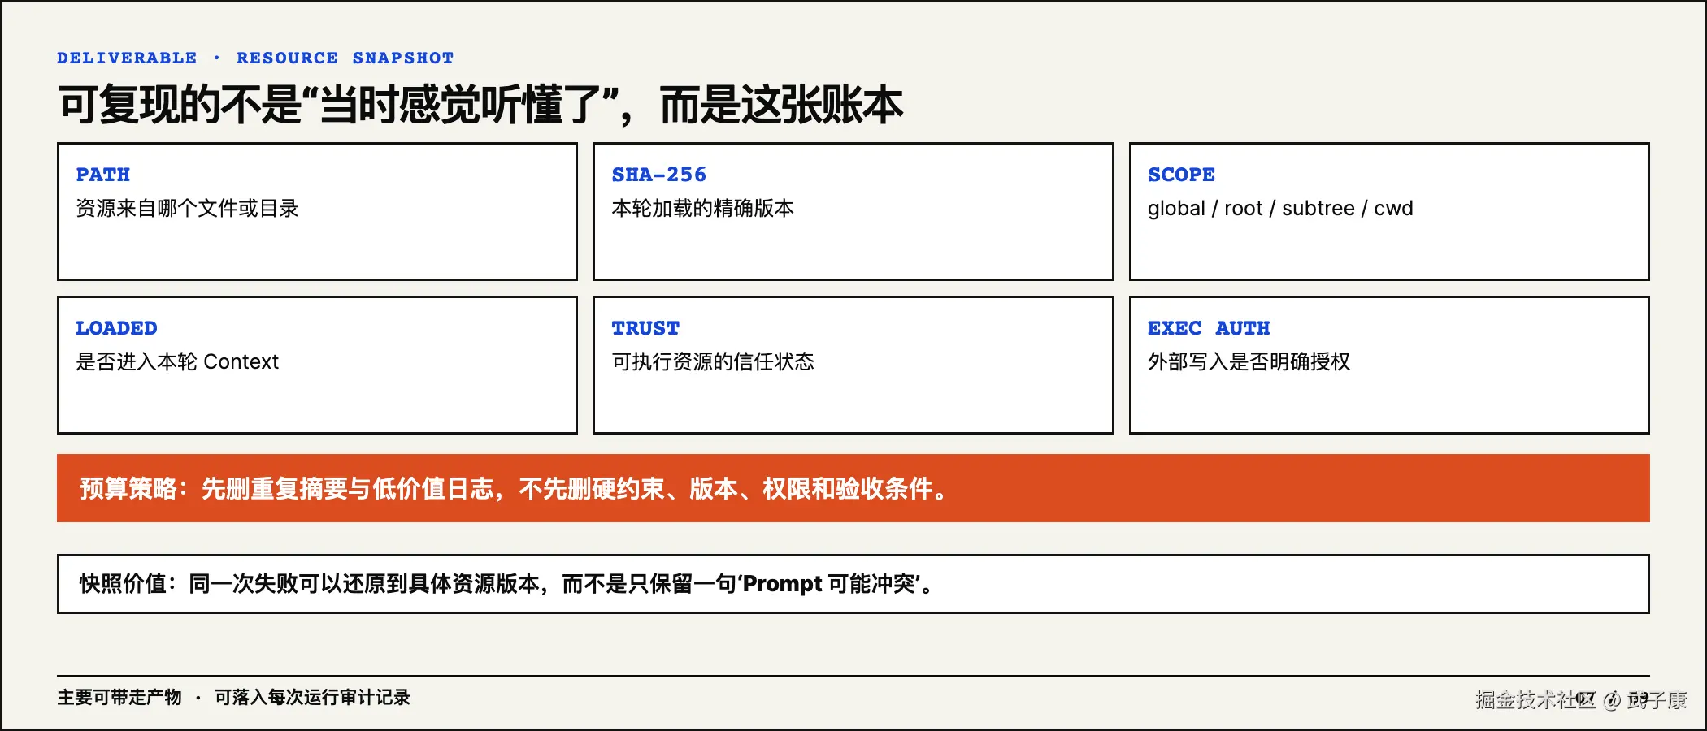Click the footer text '主要可带走产物'
The width and height of the screenshot is (1707, 731).
click(x=119, y=698)
